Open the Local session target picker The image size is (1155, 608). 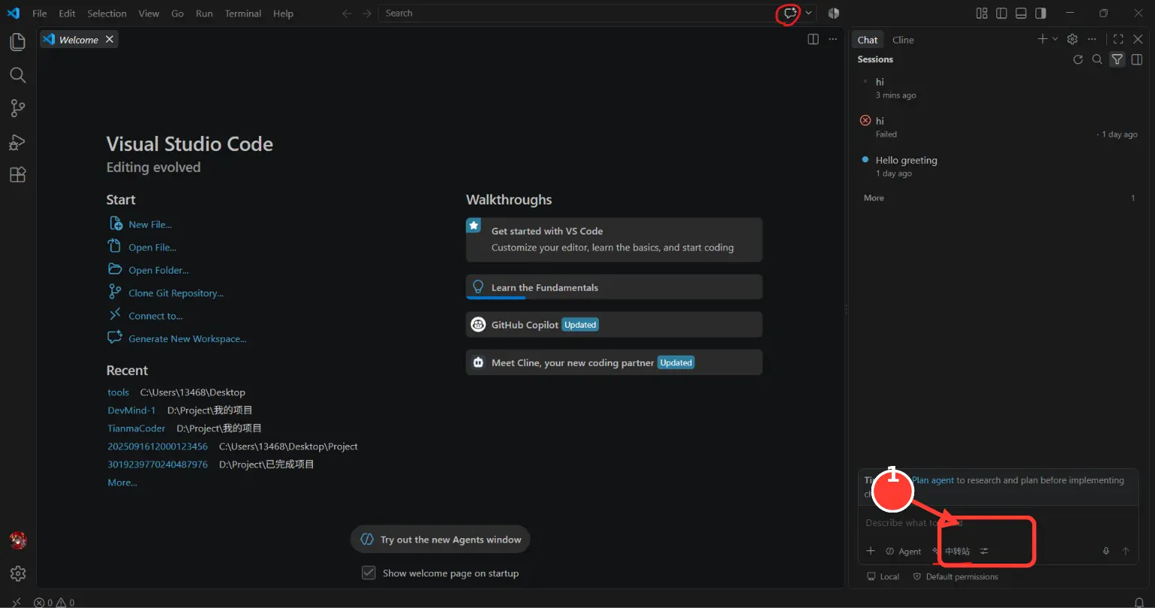(x=883, y=576)
